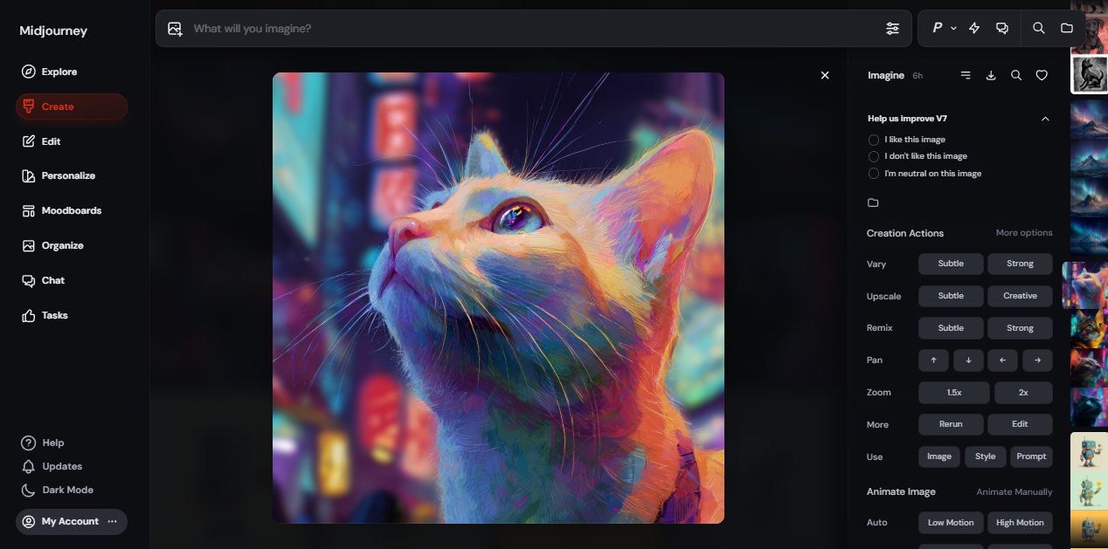Click the Rerun button
Viewport: 1108px width, 549px height.
tap(951, 424)
